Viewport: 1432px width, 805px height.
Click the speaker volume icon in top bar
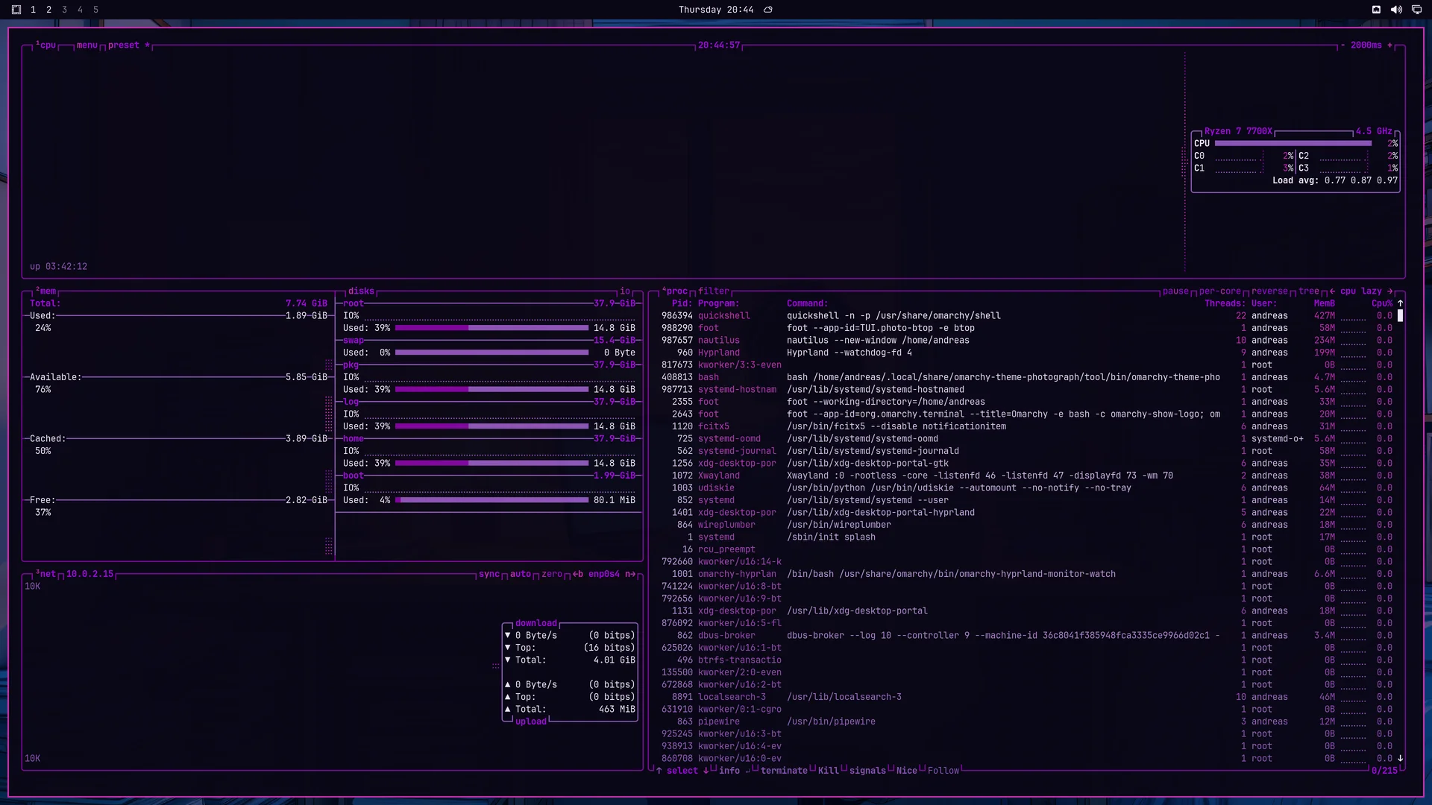(x=1396, y=10)
